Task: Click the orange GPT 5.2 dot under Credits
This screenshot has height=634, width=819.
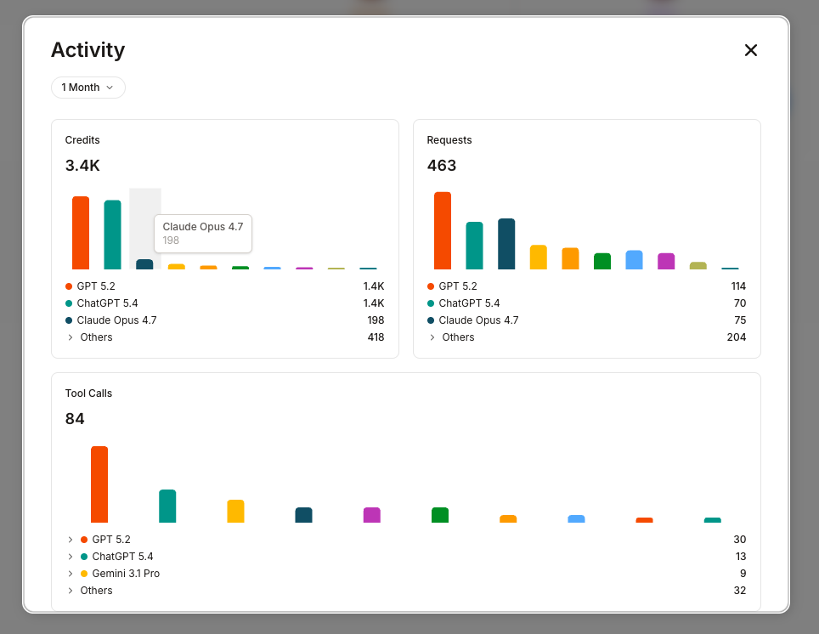Action: point(69,286)
